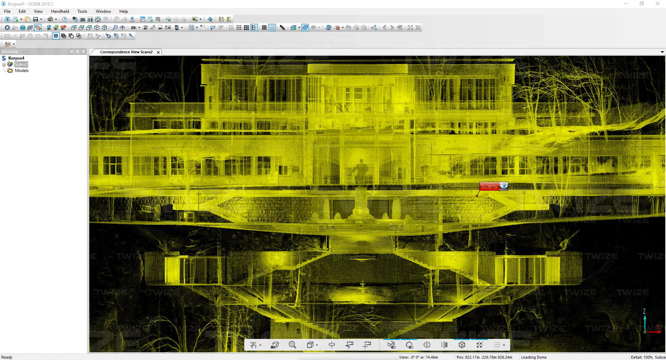Toggle the clear sky filter switch
This screenshot has height=360, width=666.
point(391,345)
